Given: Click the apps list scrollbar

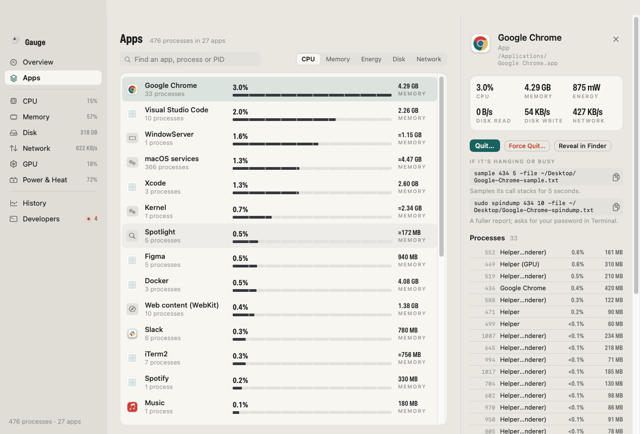Looking at the screenshot, I should coord(441,166).
